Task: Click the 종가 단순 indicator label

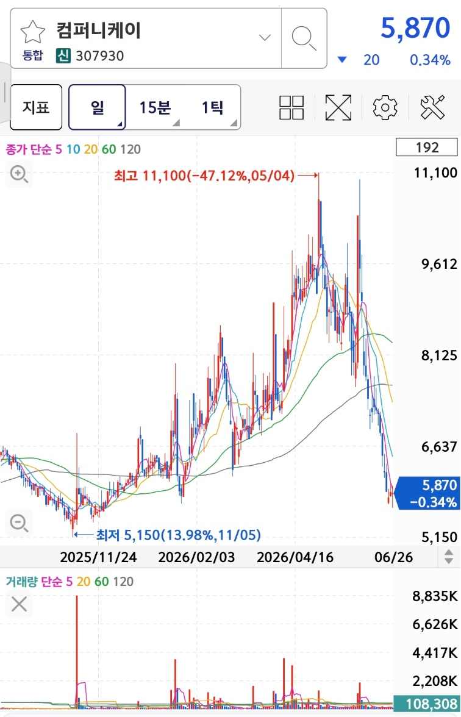Action: [x=28, y=149]
